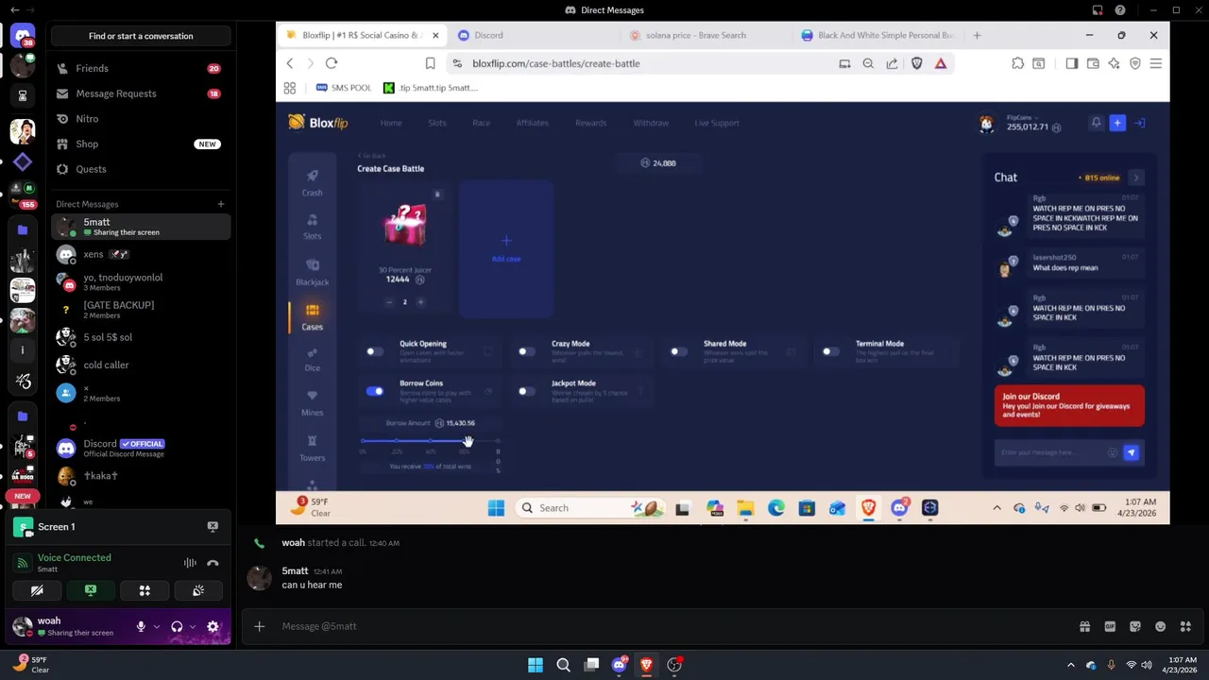The width and height of the screenshot is (1209, 680).
Task: Toggle Quick Opening switch in shared stream
Action: (375, 352)
